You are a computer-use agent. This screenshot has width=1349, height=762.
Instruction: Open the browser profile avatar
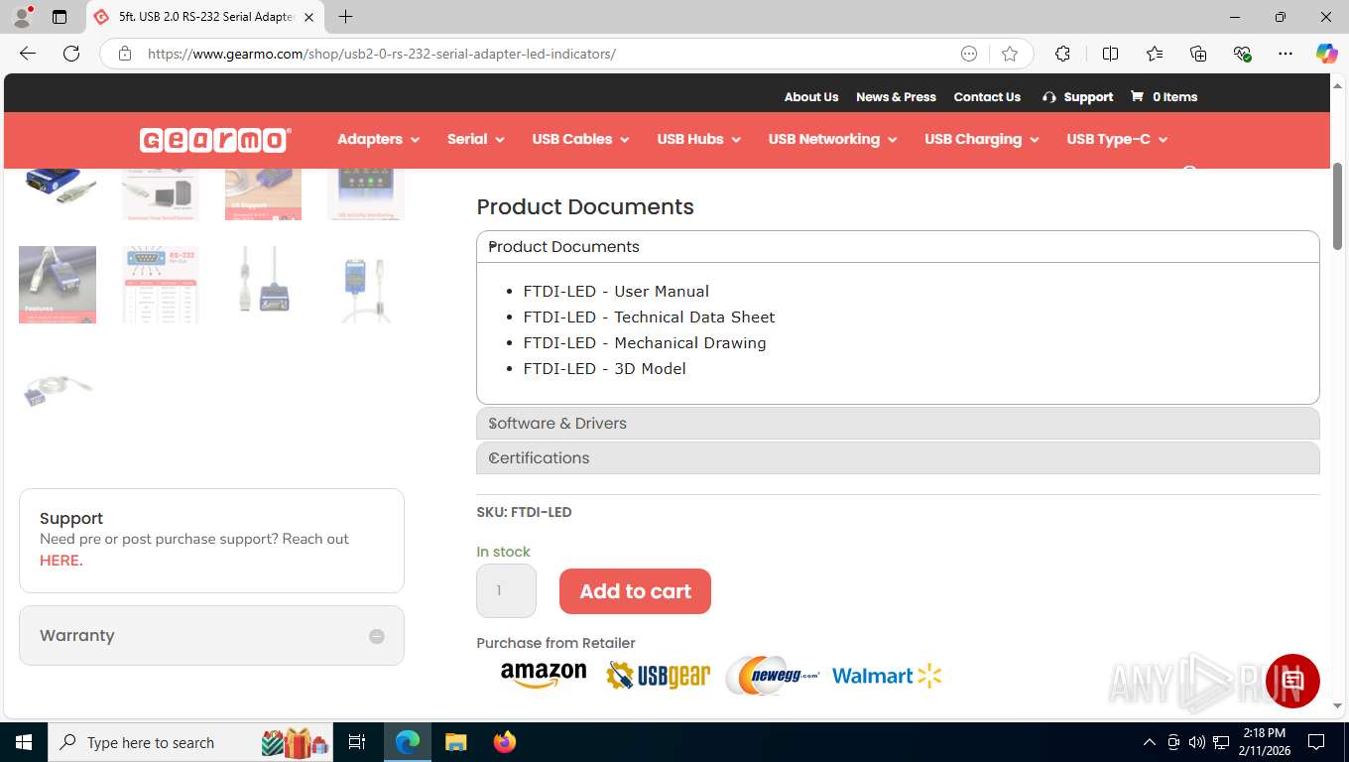point(22,17)
